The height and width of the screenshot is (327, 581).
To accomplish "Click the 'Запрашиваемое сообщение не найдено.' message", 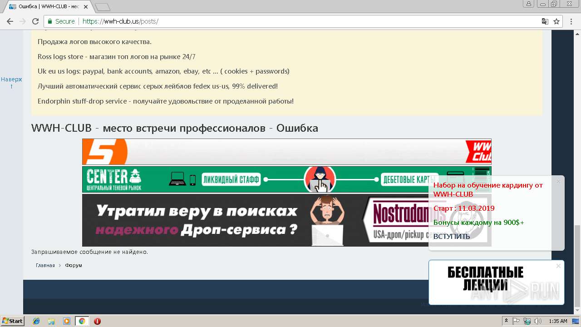I will click(x=89, y=252).
